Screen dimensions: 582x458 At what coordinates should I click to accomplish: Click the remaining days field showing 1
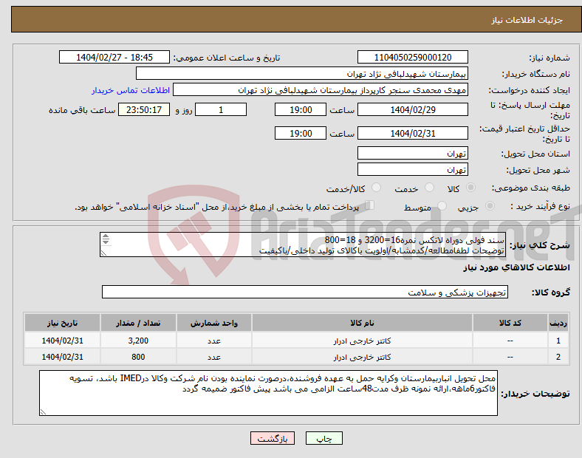(221, 110)
